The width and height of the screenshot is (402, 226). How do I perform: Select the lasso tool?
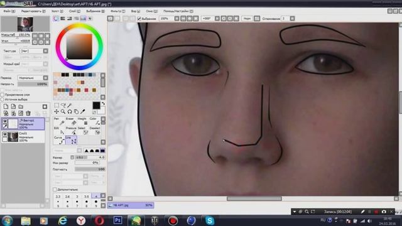click(63, 105)
